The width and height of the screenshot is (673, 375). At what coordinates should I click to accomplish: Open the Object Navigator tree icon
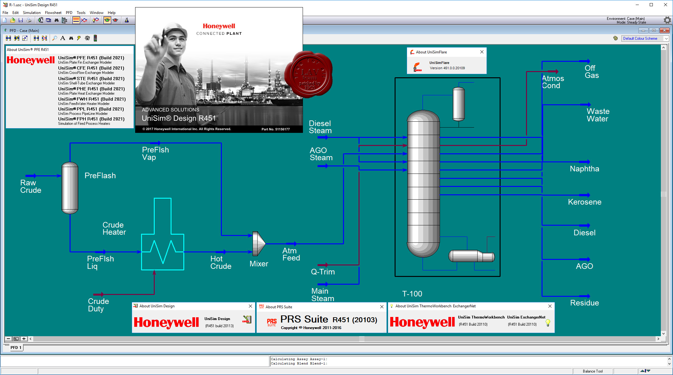[x=65, y=20]
